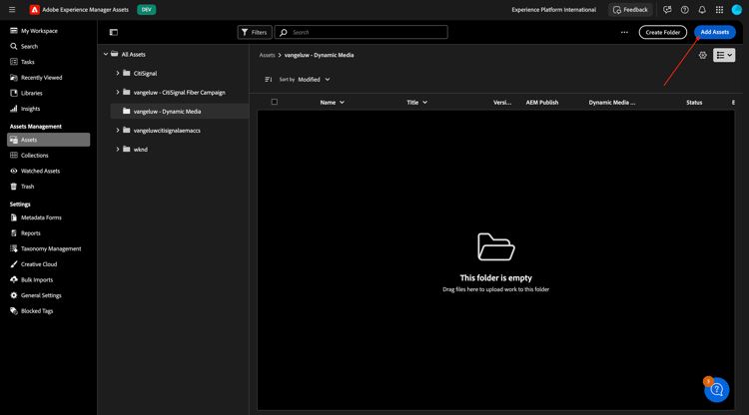Screen dimensions: 749x415
Task: Expand the wknd folder
Action: (118, 150)
